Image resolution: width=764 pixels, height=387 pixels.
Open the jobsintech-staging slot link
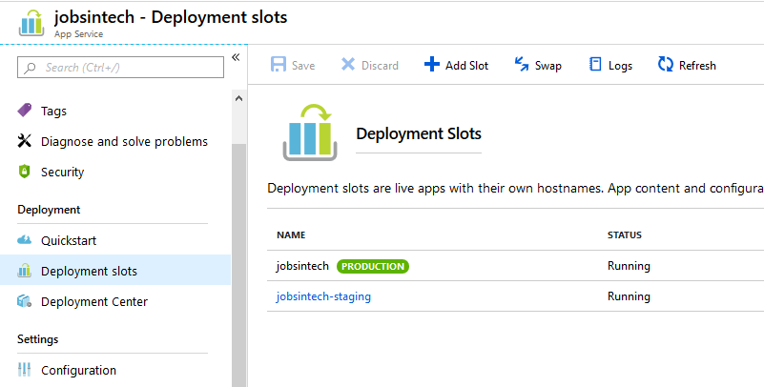tap(323, 296)
